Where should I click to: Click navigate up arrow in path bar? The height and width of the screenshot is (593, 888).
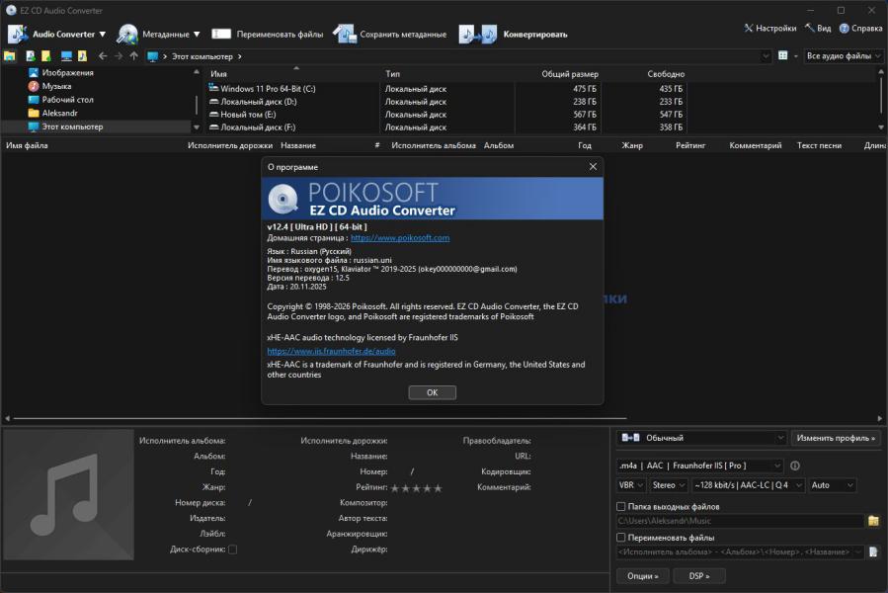point(134,56)
